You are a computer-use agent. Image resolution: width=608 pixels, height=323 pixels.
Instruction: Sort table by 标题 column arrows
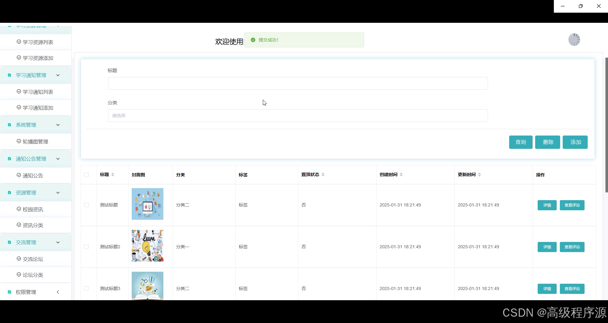(x=113, y=174)
